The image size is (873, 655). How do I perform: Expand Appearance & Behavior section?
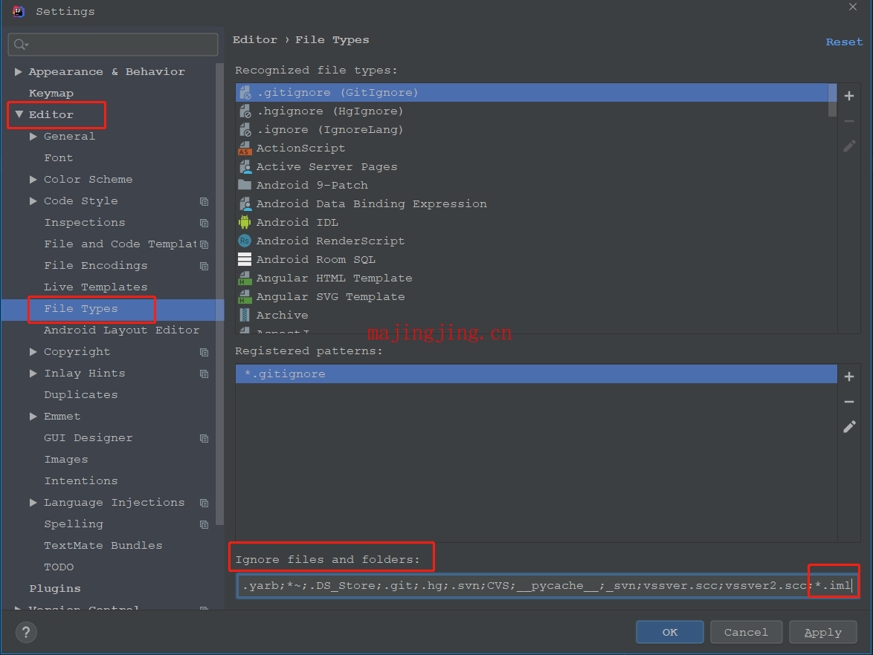coord(19,72)
